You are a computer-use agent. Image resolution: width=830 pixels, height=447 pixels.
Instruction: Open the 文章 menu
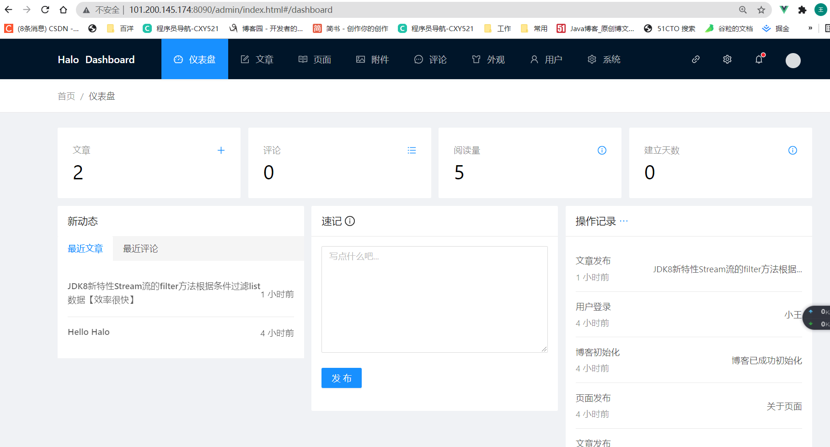[x=257, y=59]
